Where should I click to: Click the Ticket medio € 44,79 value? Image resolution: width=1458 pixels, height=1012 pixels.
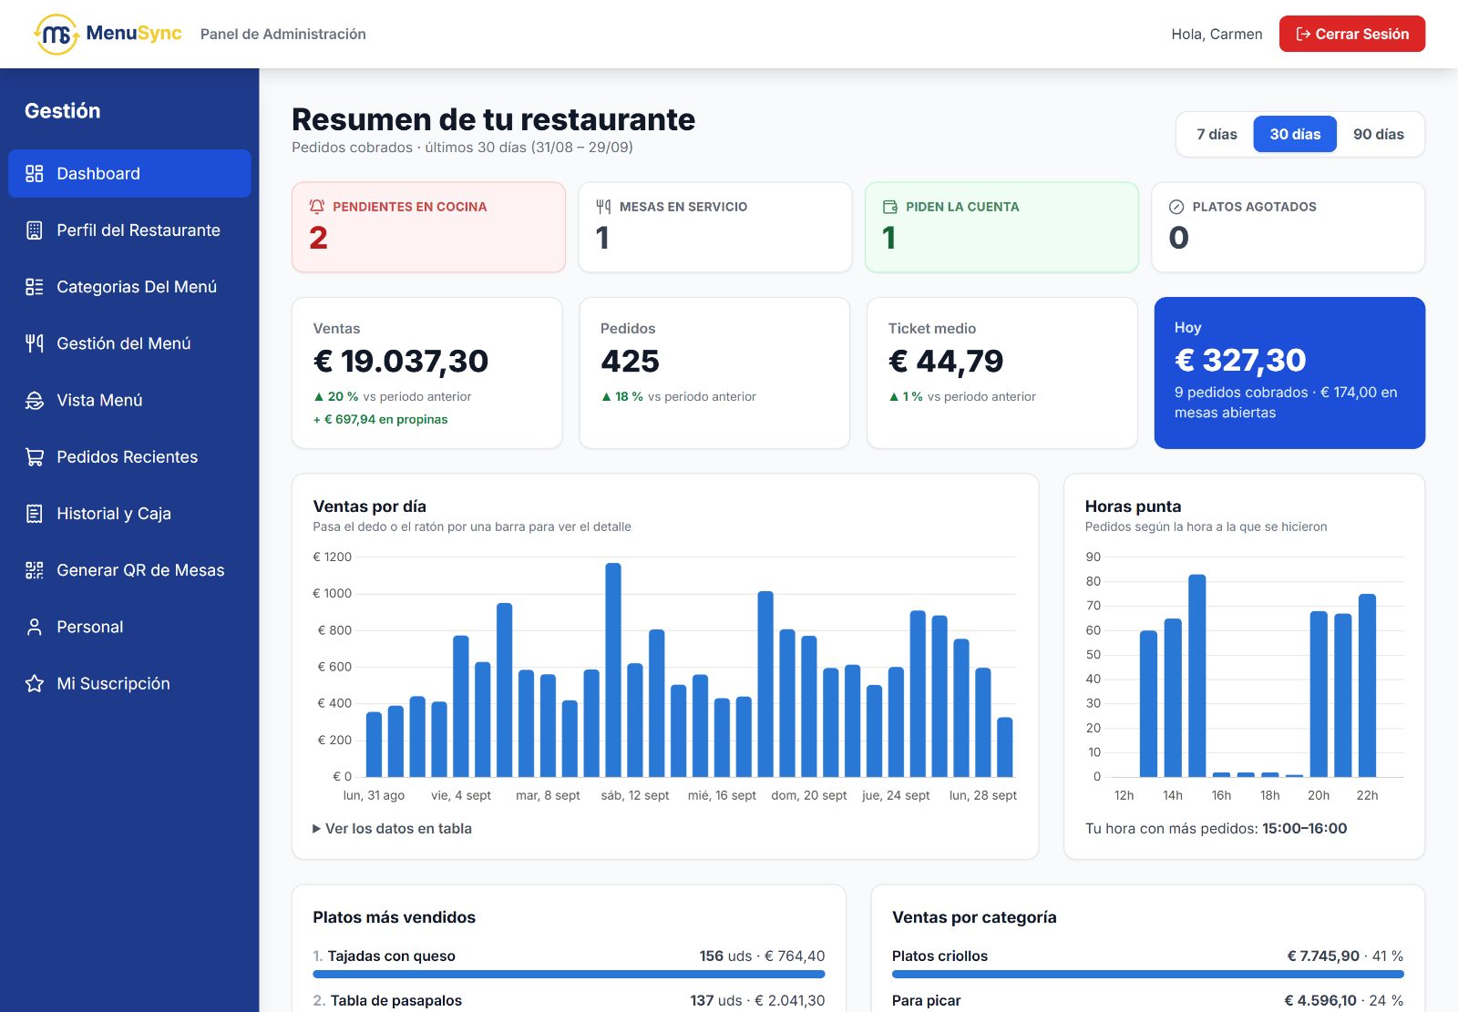(945, 362)
